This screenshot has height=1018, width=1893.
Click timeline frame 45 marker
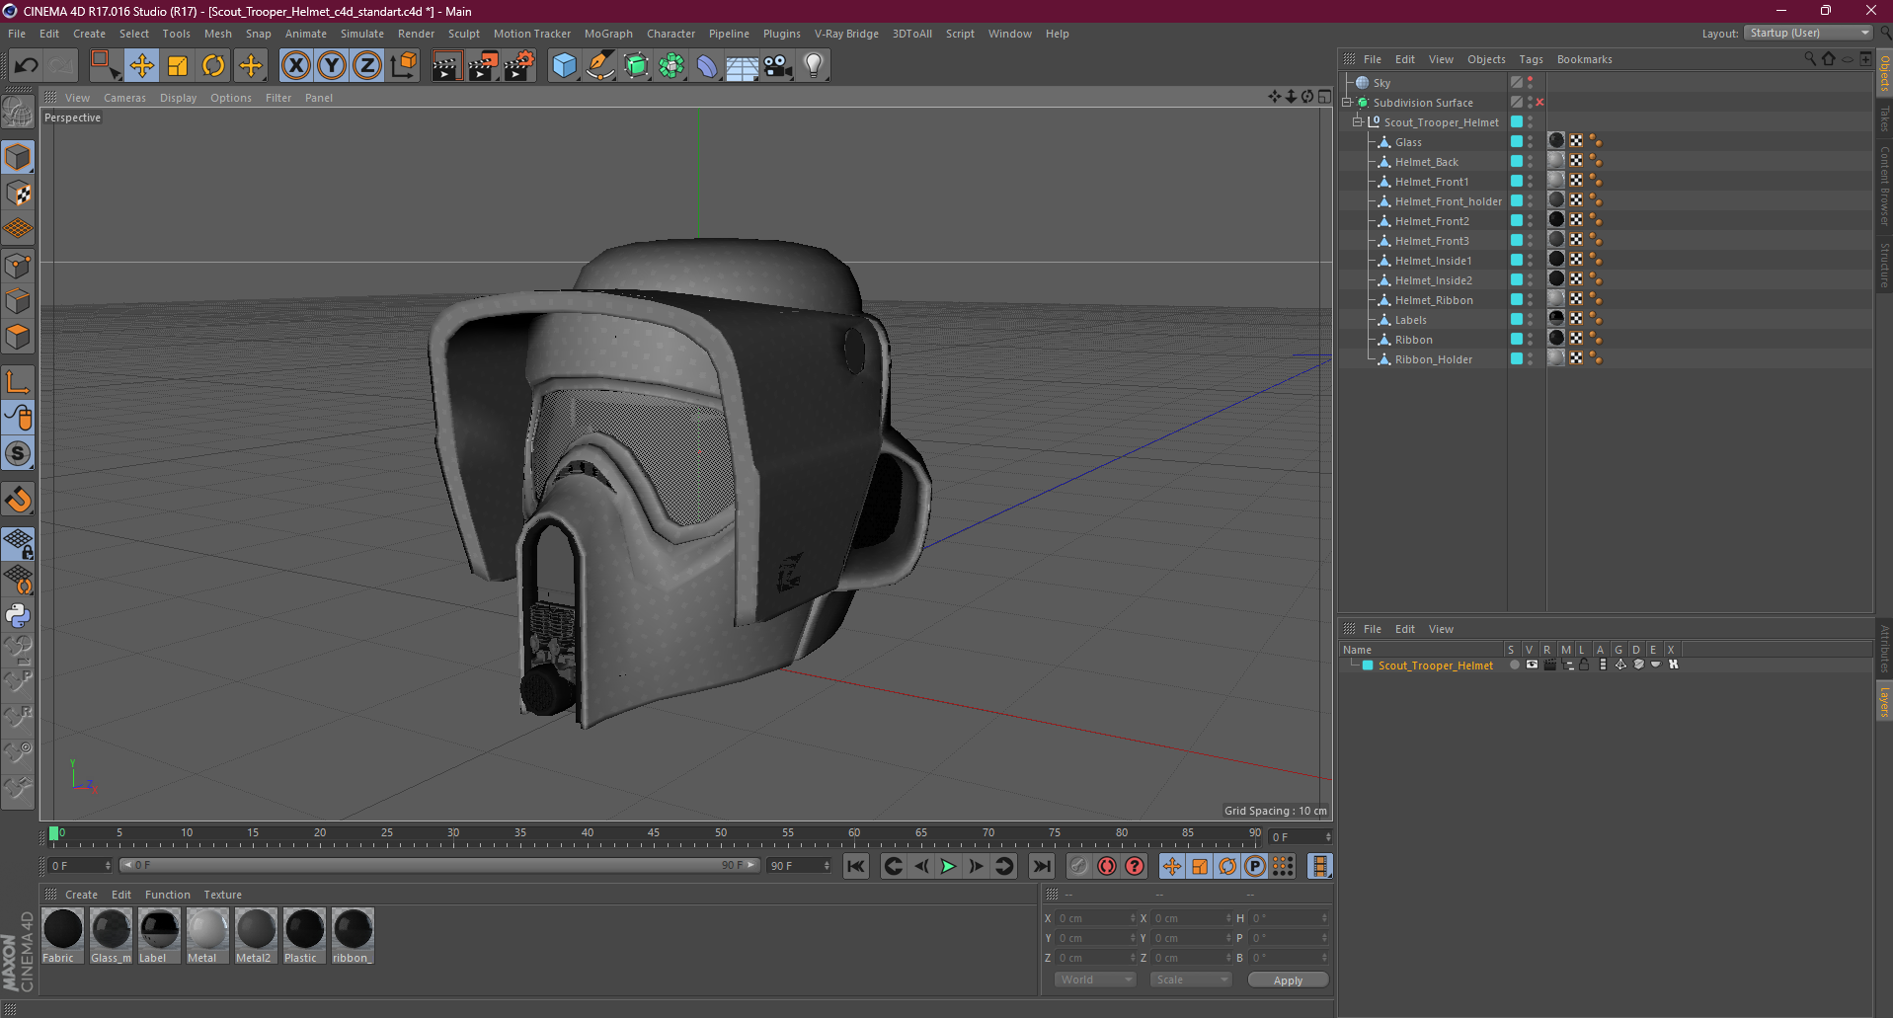(653, 833)
